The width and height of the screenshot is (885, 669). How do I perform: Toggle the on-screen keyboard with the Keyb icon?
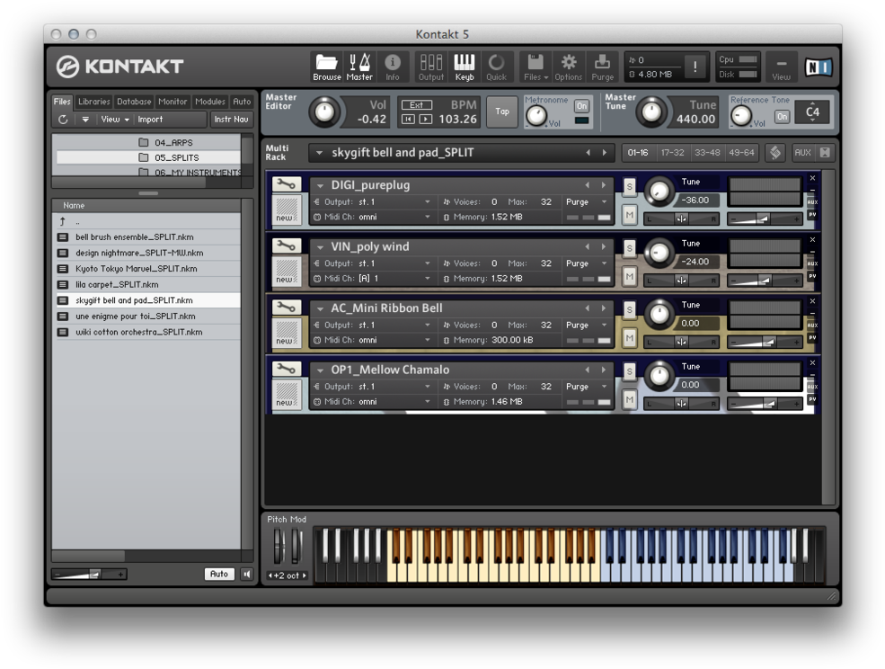click(465, 65)
